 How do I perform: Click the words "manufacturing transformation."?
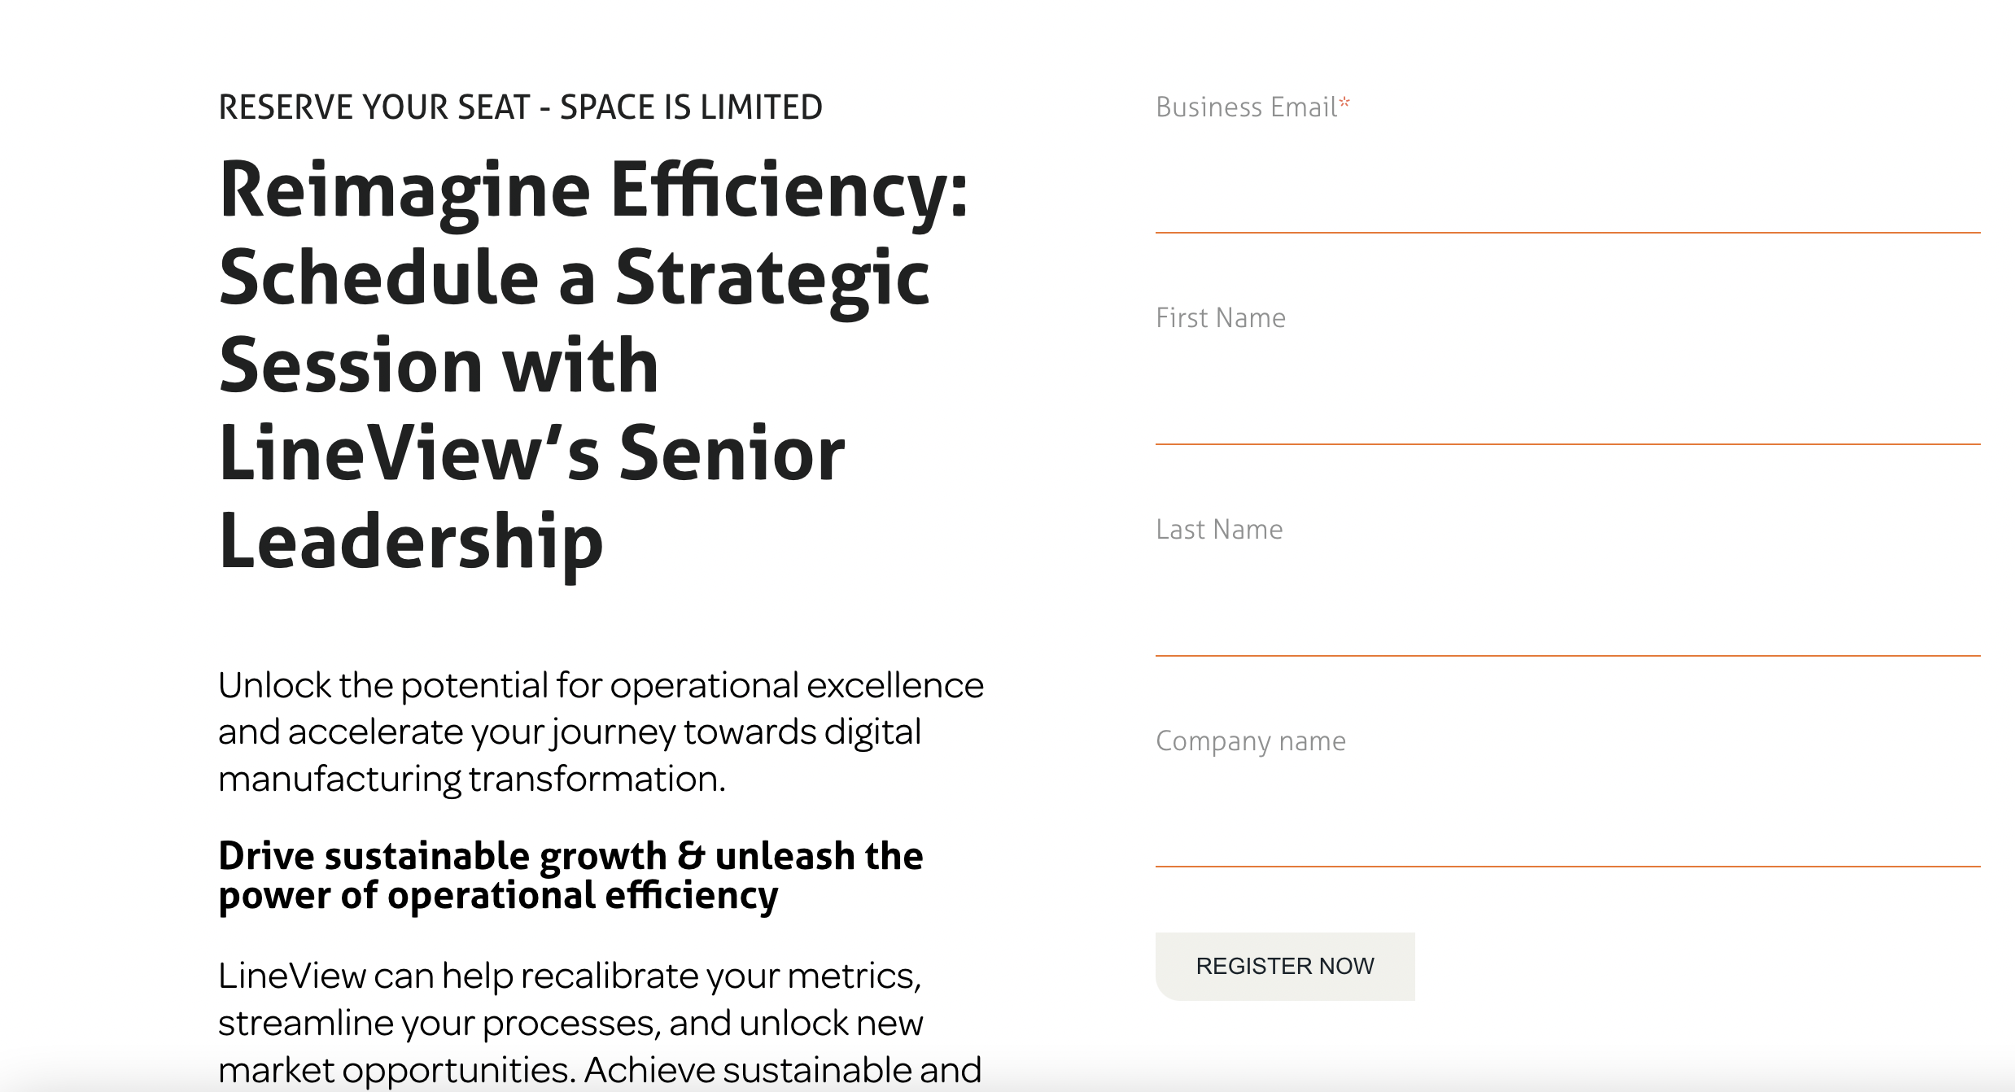tap(471, 780)
